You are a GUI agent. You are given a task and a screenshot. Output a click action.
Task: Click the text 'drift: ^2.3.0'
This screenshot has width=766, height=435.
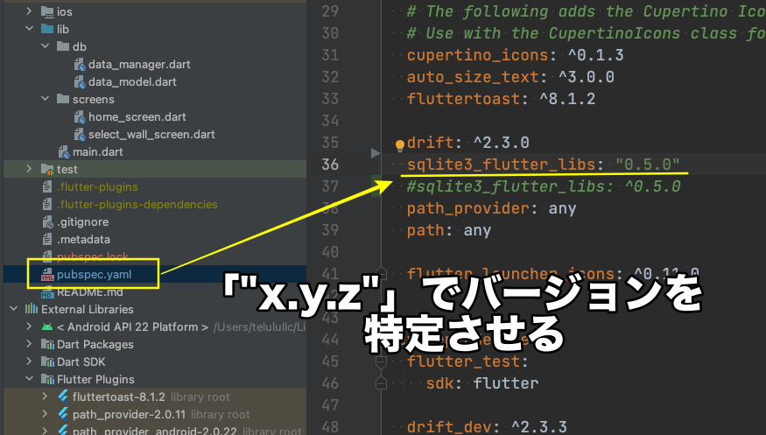click(468, 143)
